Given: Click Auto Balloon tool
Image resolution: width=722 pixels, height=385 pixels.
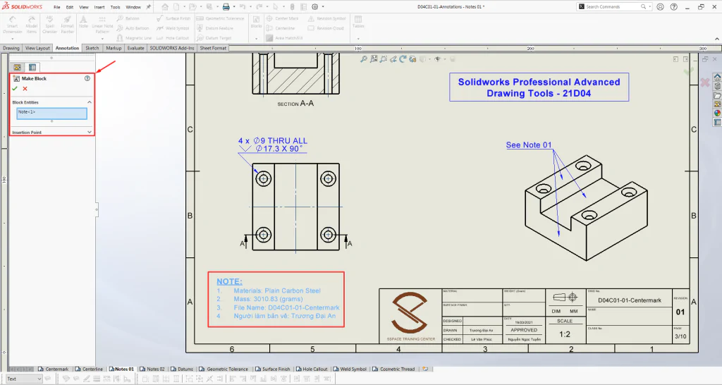Looking at the screenshot, I should tap(133, 28).
